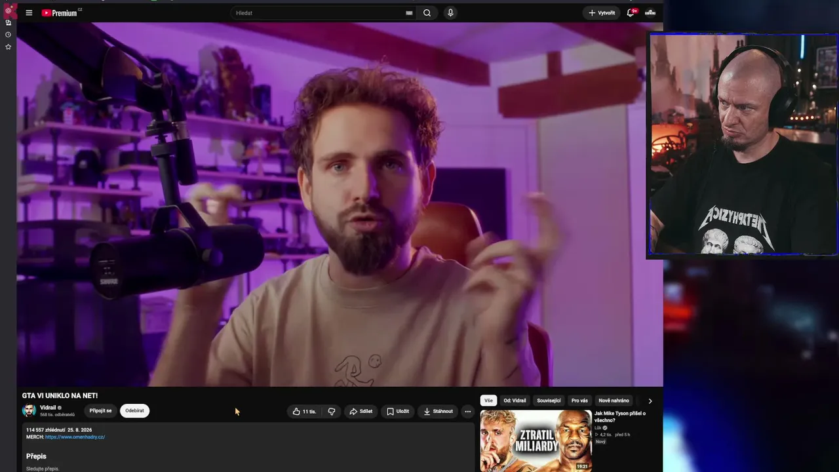The image size is (839, 472).
Task: Open the ZTRATIL MILIARDY video thumbnail
Action: pyautogui.click(x=536, y=441)
